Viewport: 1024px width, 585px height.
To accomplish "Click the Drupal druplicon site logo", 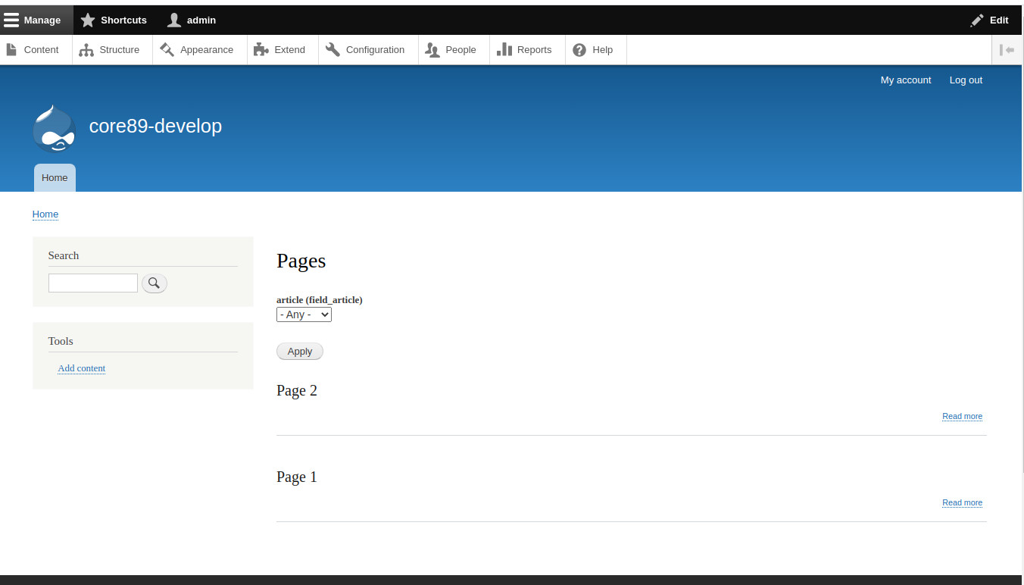I will [54, 128].
